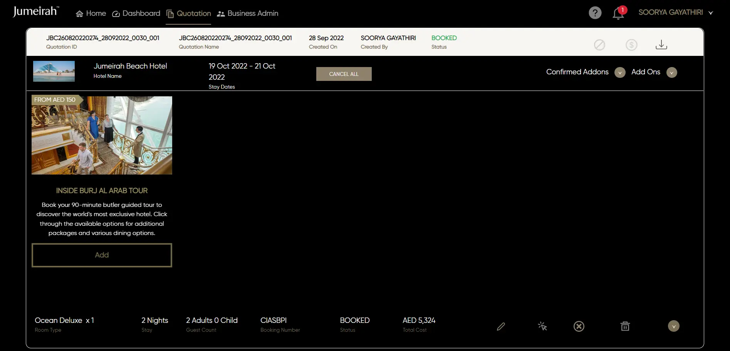The width and height of the screenshot is (730, 351).
Task: Open the Dashboard page
Action: tap(136, 13)
